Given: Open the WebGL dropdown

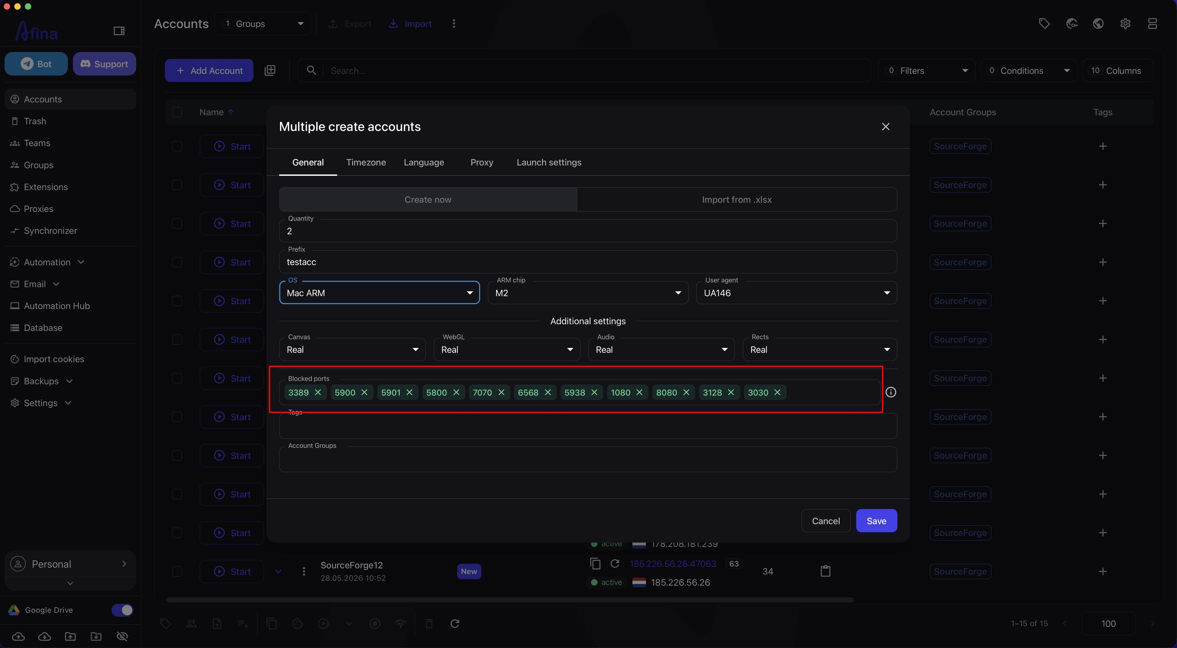Looking at the screenshot, I should coord(507,349).
